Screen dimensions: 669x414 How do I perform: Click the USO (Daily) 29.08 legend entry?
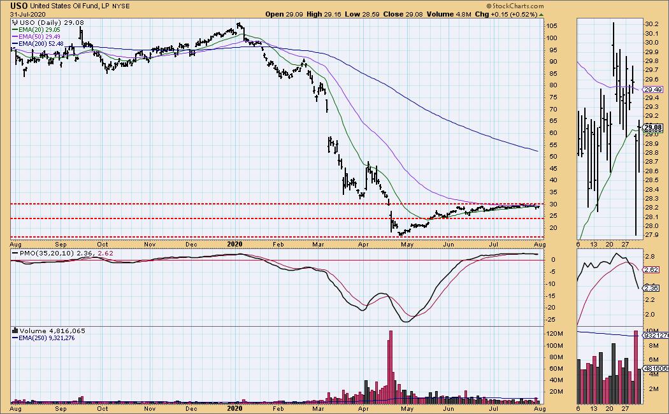pos(52,22)
